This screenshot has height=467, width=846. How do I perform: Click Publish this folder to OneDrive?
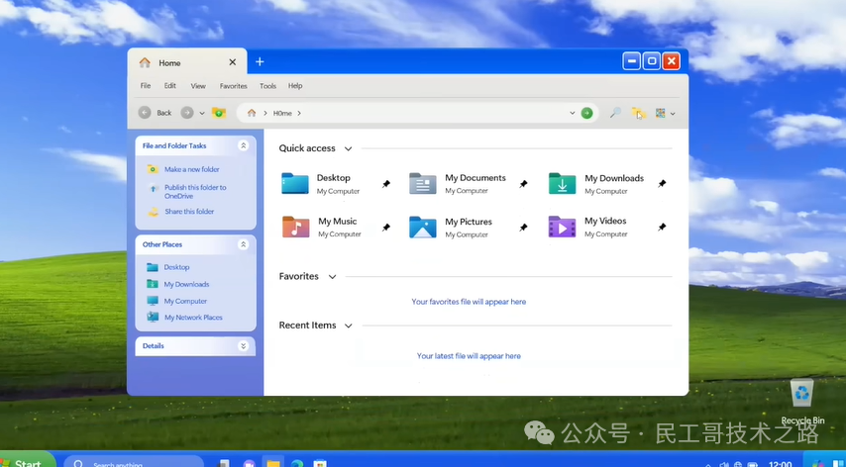click(x=195, y=192)
